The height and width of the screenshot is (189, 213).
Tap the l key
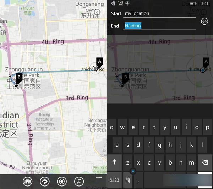coord(202,145)
